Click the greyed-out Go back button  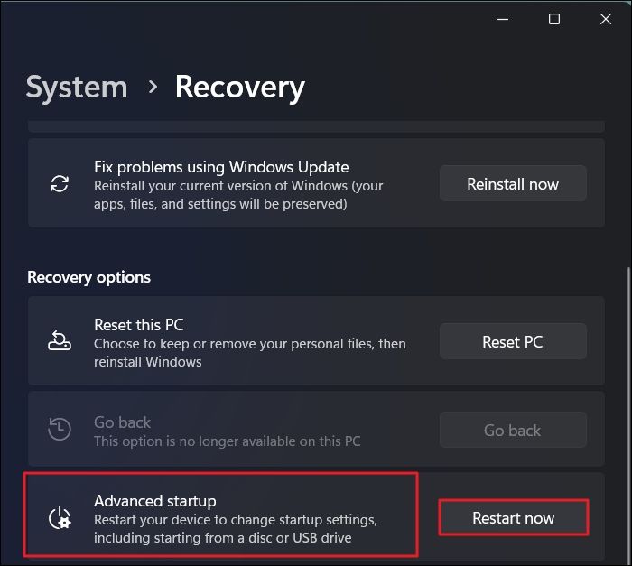pyautogui.click(x=513, y=431)
